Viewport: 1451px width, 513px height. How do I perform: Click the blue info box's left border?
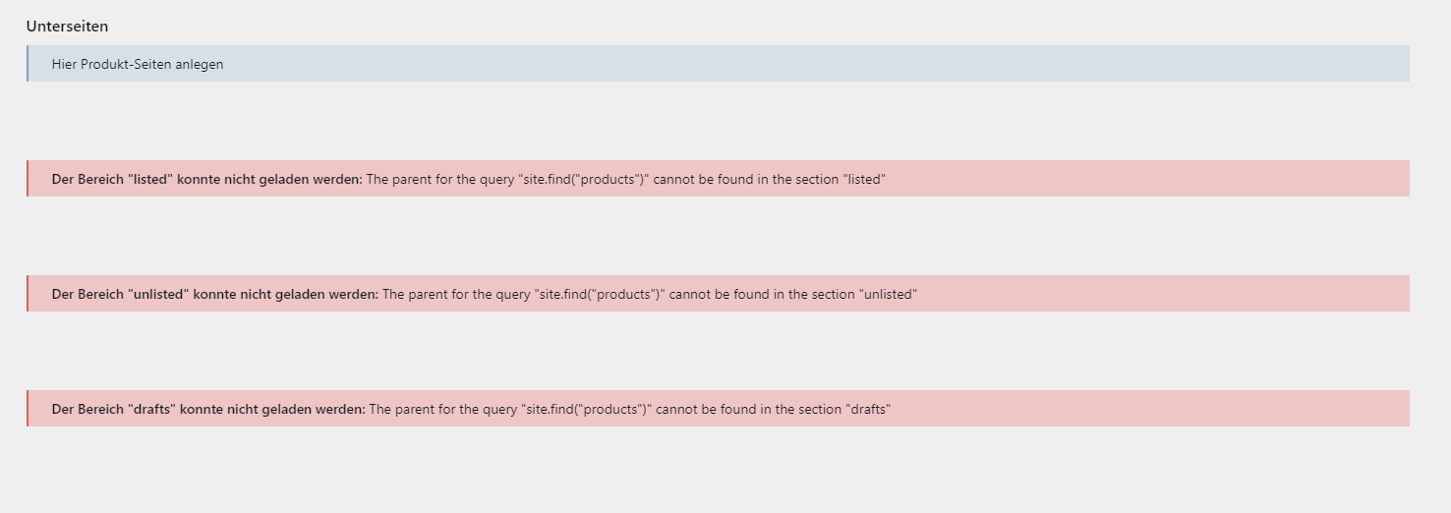28,64
